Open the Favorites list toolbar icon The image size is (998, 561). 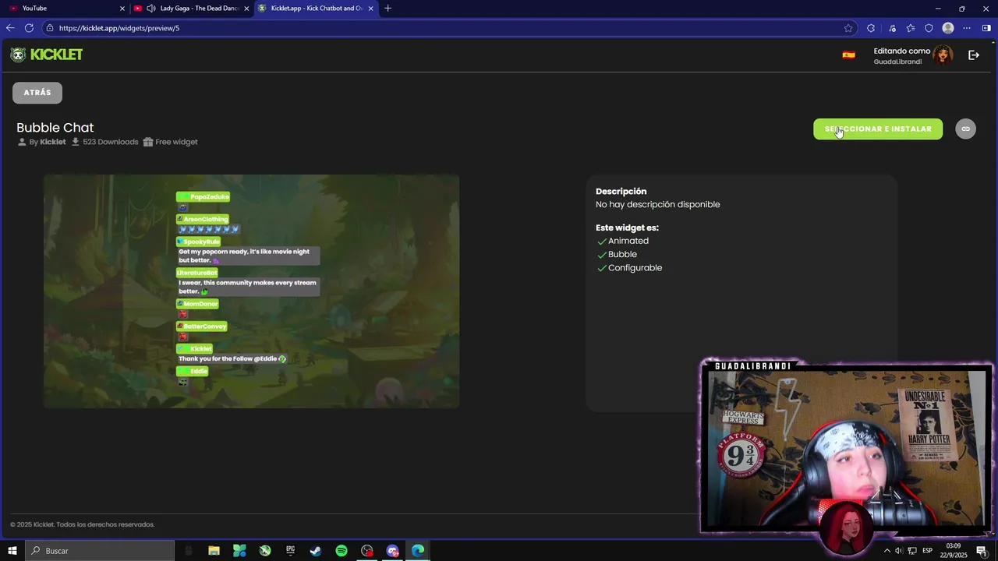click(911, 28)
